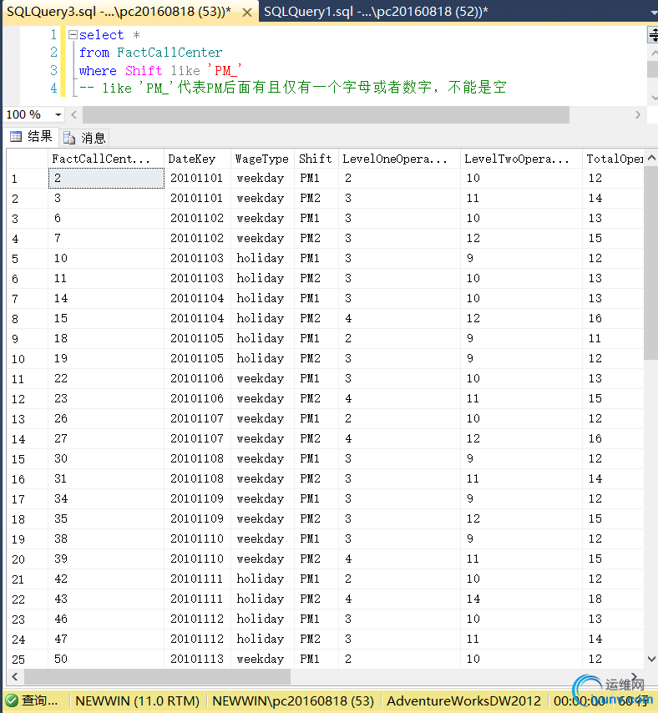Screen dimensions: 658x713
Task: Select the LevelOneOpera... column header
Action: pos(399,159)
